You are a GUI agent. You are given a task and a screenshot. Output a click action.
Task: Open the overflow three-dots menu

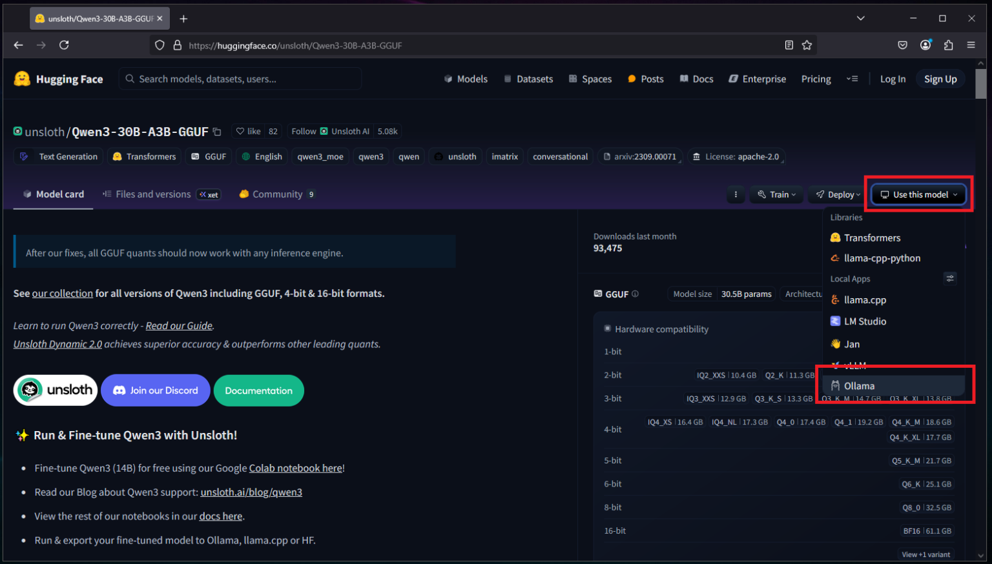click(x=736, y=194)
